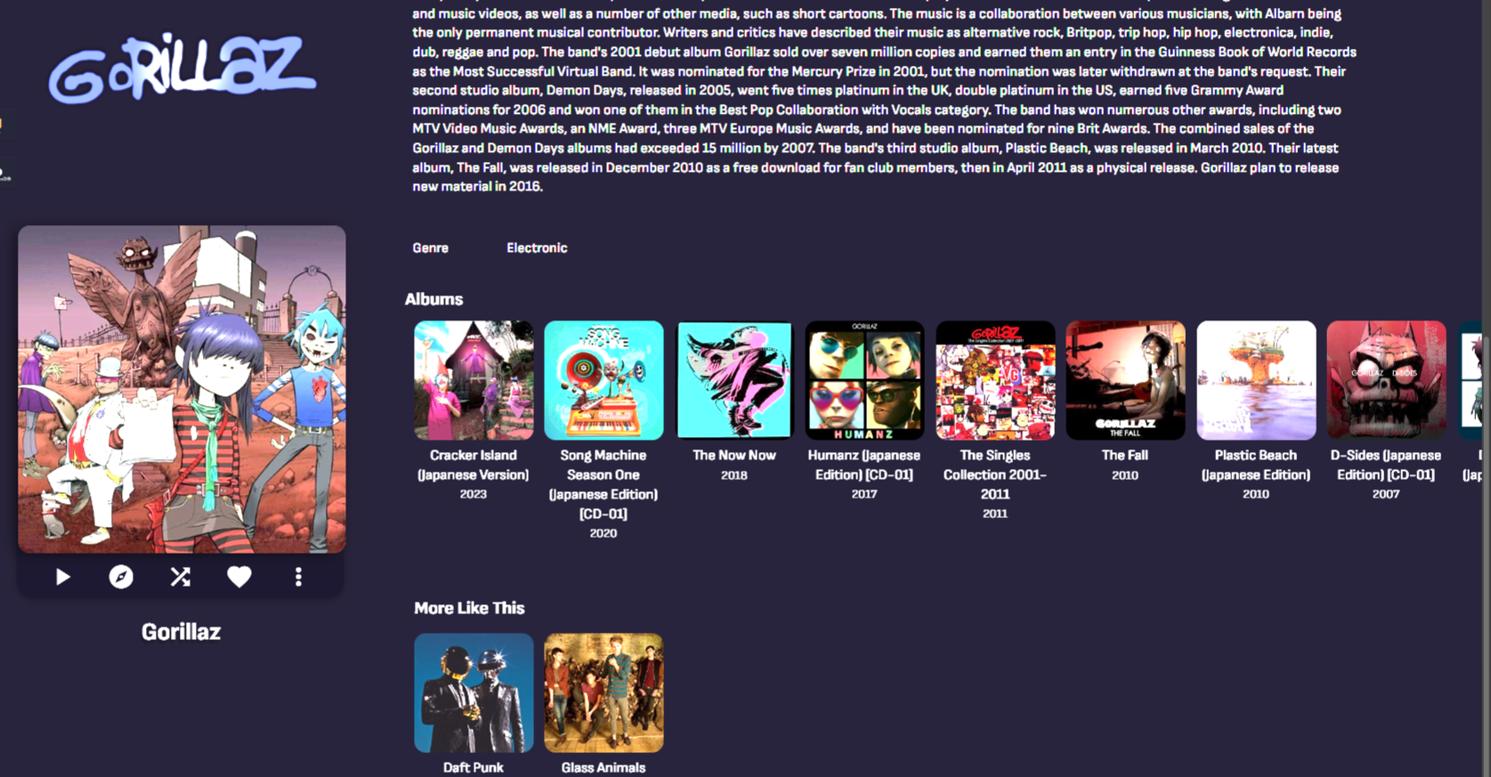Open the Daft Punk artist image

pyautogui.click(x=474, y=692)
